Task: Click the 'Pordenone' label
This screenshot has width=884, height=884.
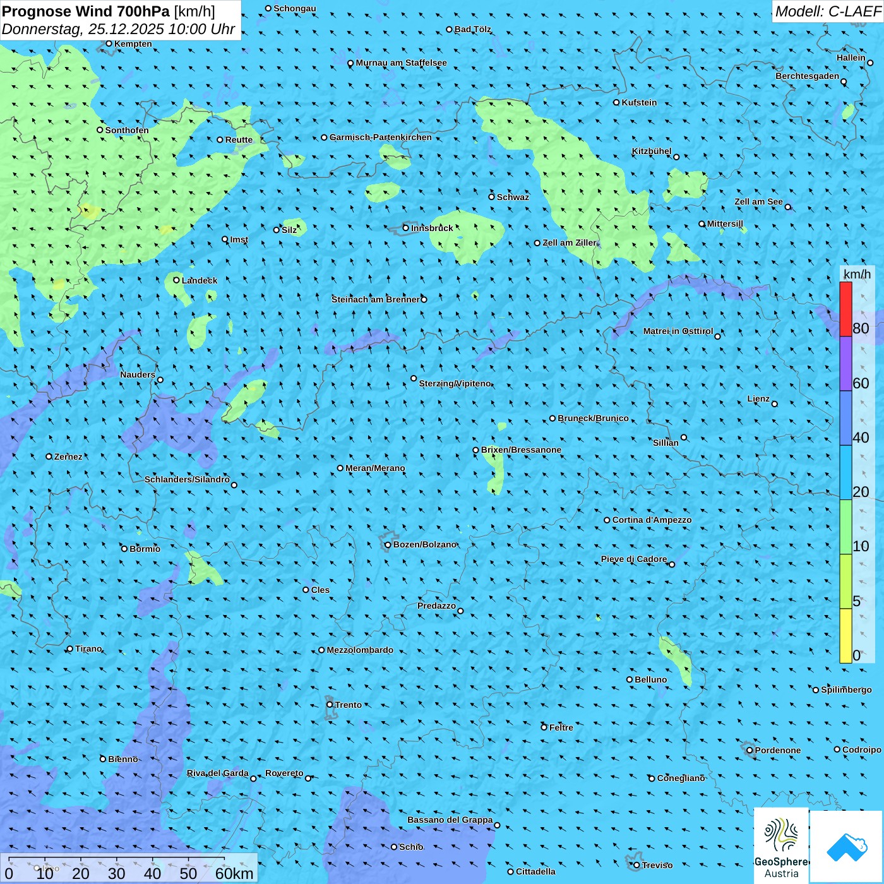Action: pyautogui.click(x=778, y=751)
